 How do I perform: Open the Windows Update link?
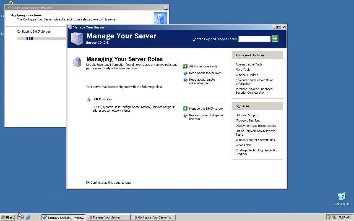click(247, 75)
